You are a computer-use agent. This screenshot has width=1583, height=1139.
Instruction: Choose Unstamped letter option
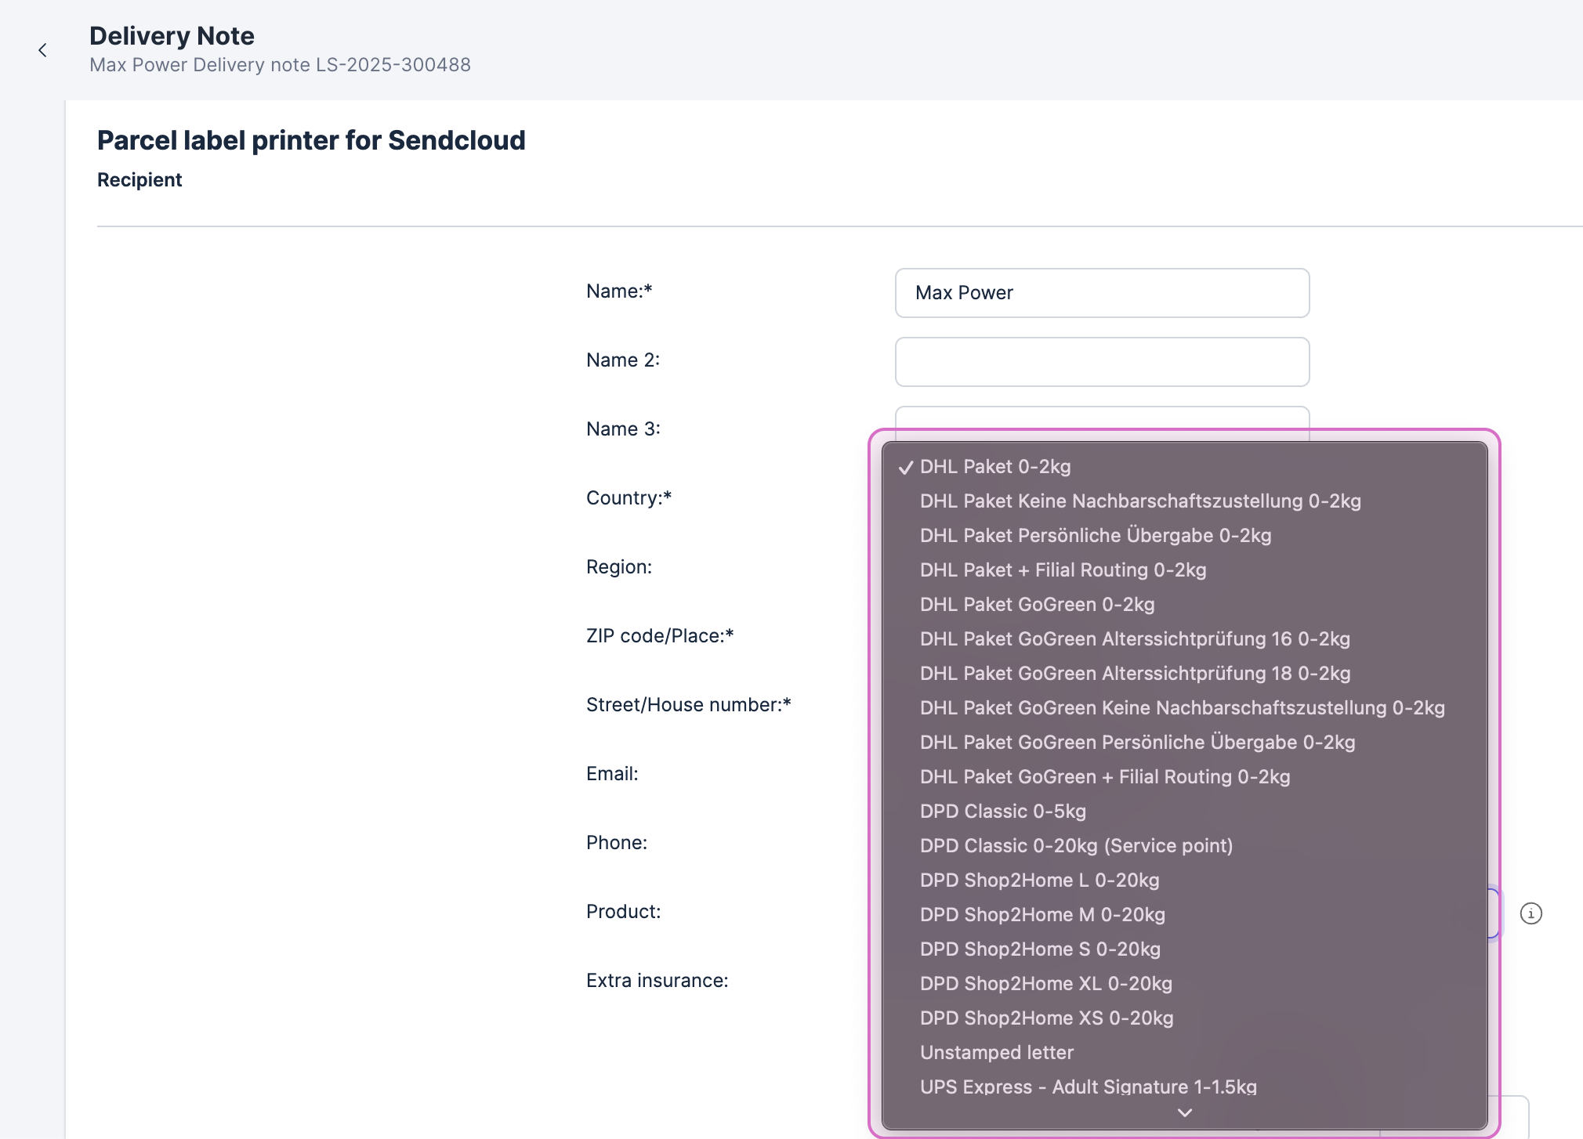coord(996,1053)
